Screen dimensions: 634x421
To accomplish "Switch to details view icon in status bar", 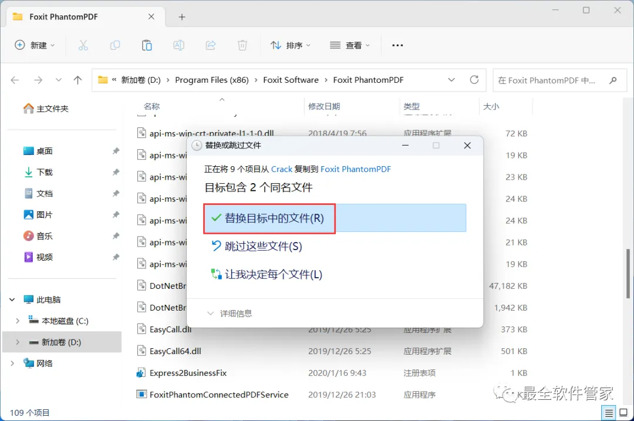I will [609, 413].
